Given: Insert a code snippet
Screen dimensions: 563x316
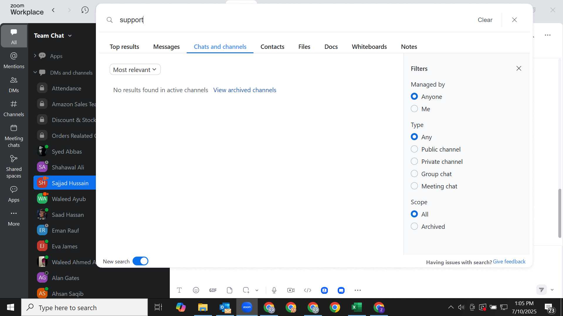Looking at the screenshot, I should click(x=308, y=290).
